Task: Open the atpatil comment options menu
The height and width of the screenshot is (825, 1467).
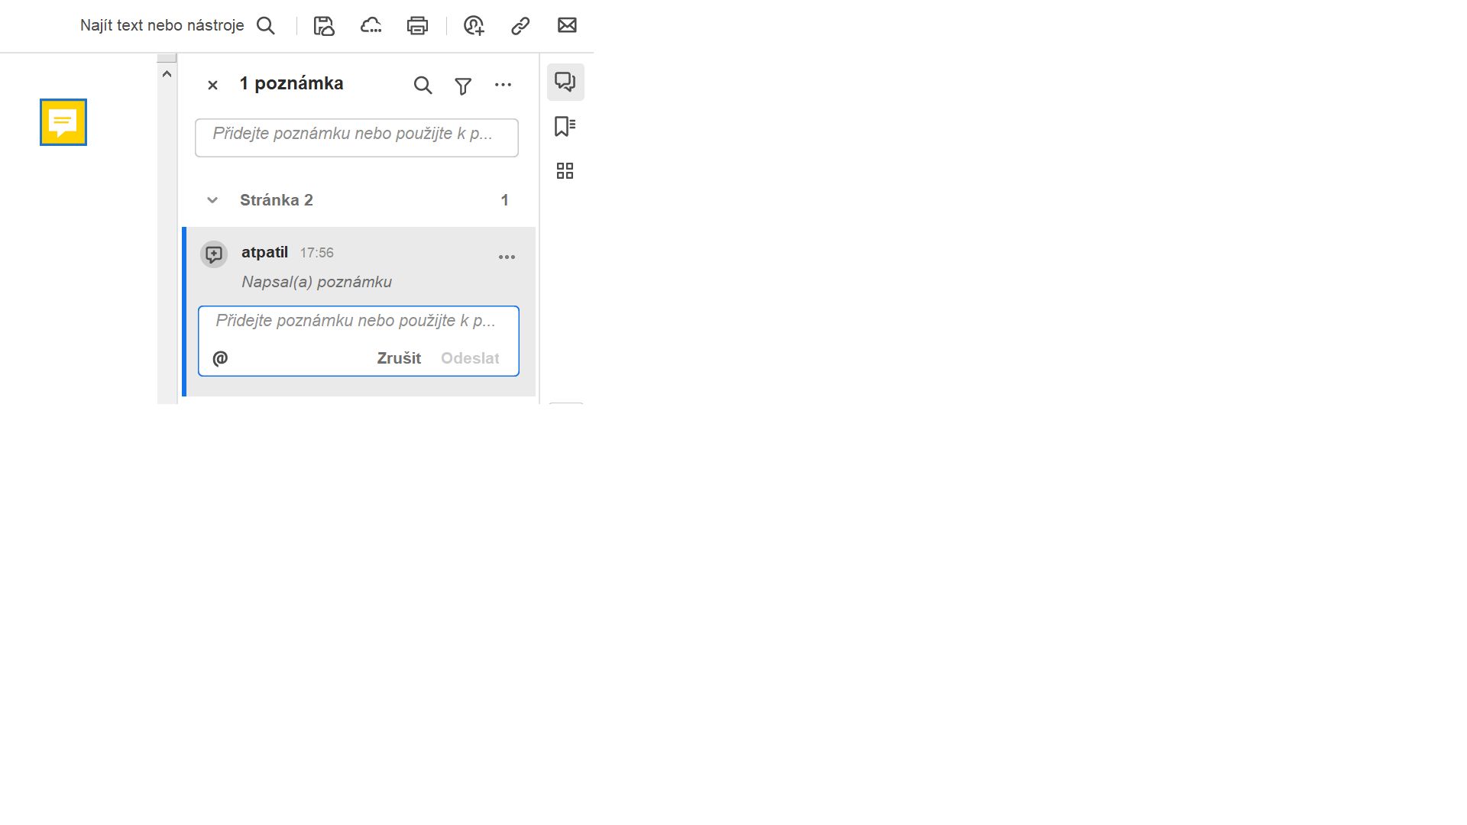Action: tap(507, 257)
